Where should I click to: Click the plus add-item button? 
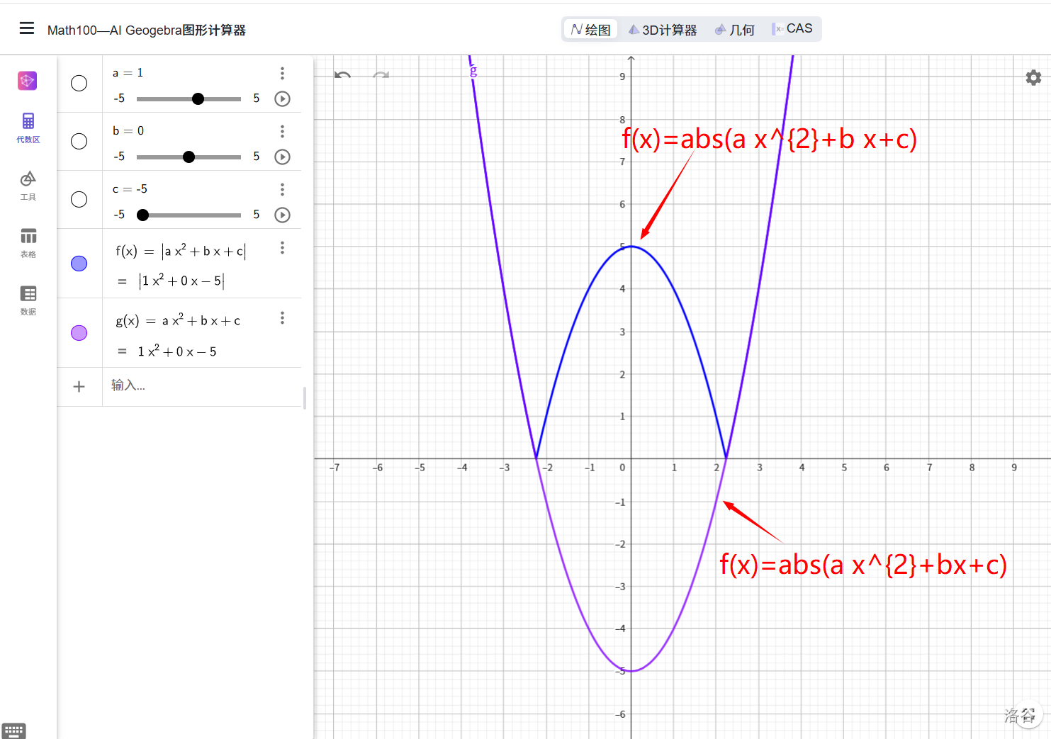[79, 387]
